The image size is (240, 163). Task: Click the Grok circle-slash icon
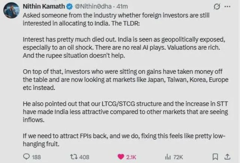(x=216, y=6)
